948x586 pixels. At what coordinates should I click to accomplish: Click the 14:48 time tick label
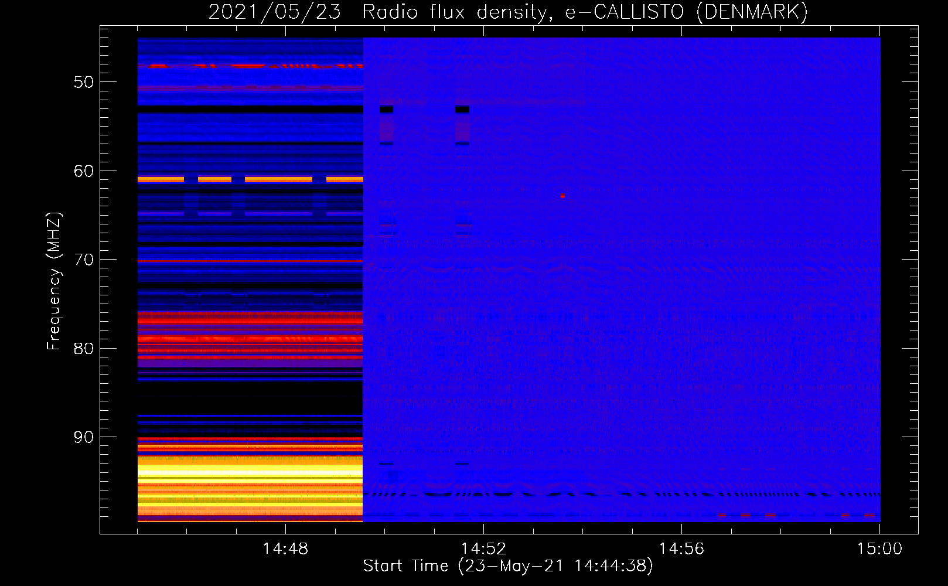285,549
